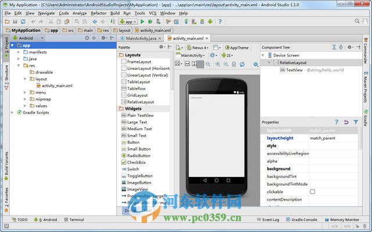372x232 pixels.
Task: Open the Android project view dropdown
Action: coord(28,38)
